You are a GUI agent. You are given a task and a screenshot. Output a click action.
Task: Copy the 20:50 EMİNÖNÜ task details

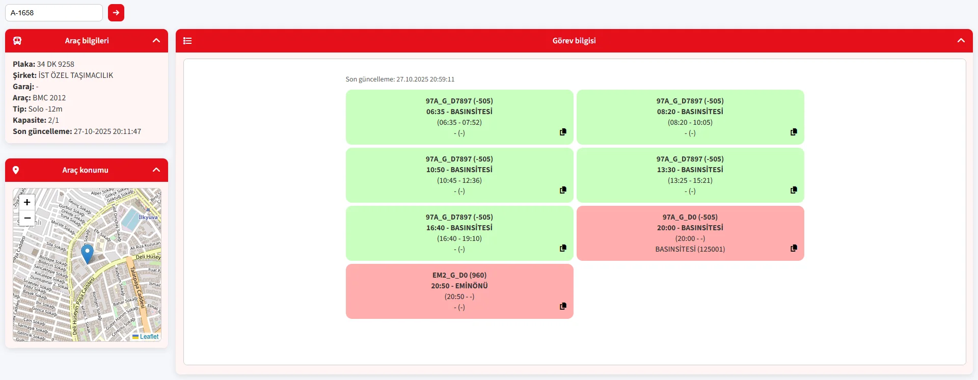(x=563, y=306)
